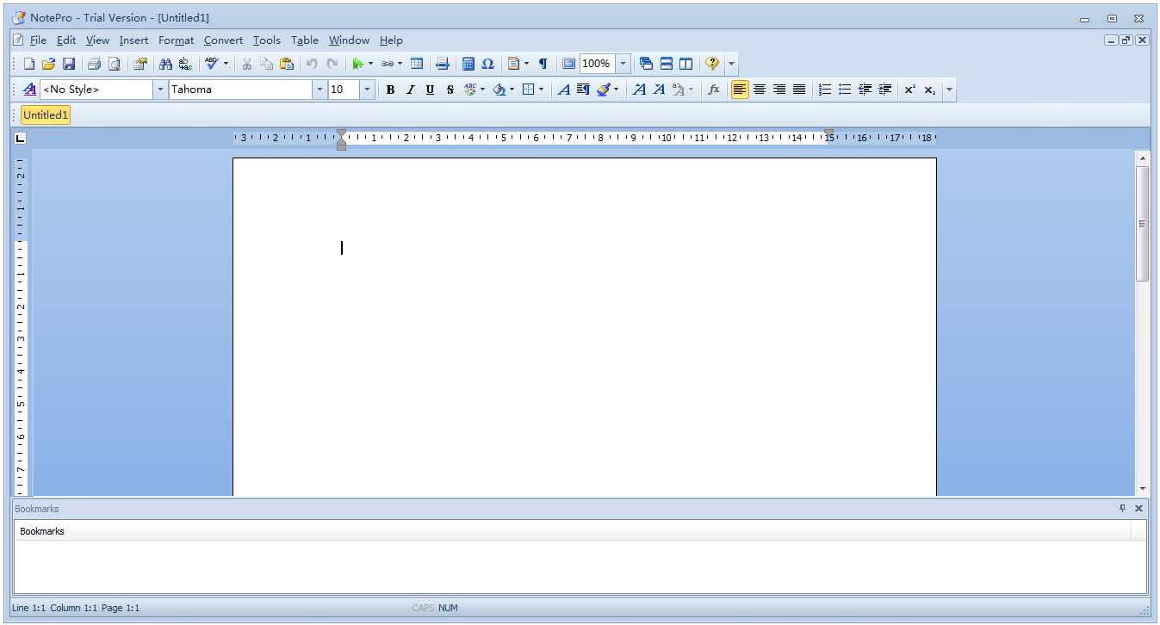Decrease the paragraph indent
This screenshot has height=625, width=1160.
[865, 90]
